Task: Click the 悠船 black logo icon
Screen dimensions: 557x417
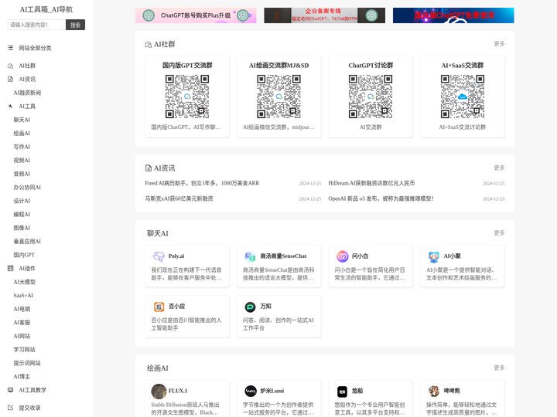Action: 342,392
